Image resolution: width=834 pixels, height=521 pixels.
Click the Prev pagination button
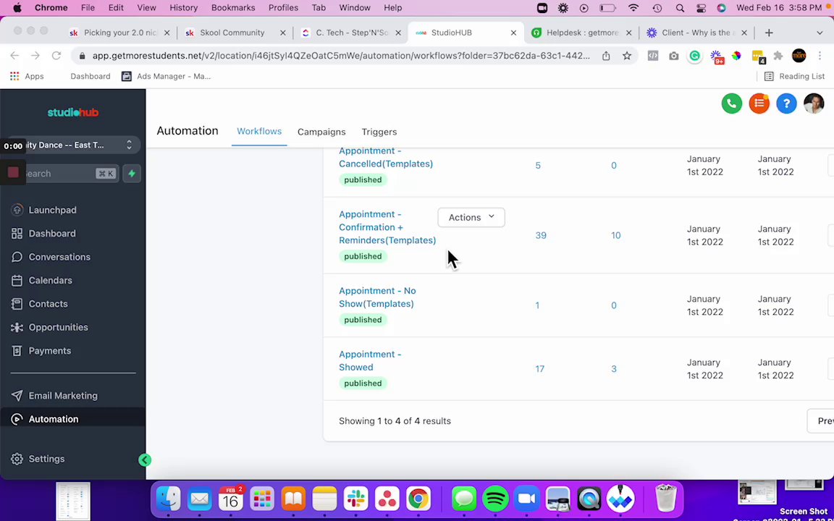tap(821, 421)
